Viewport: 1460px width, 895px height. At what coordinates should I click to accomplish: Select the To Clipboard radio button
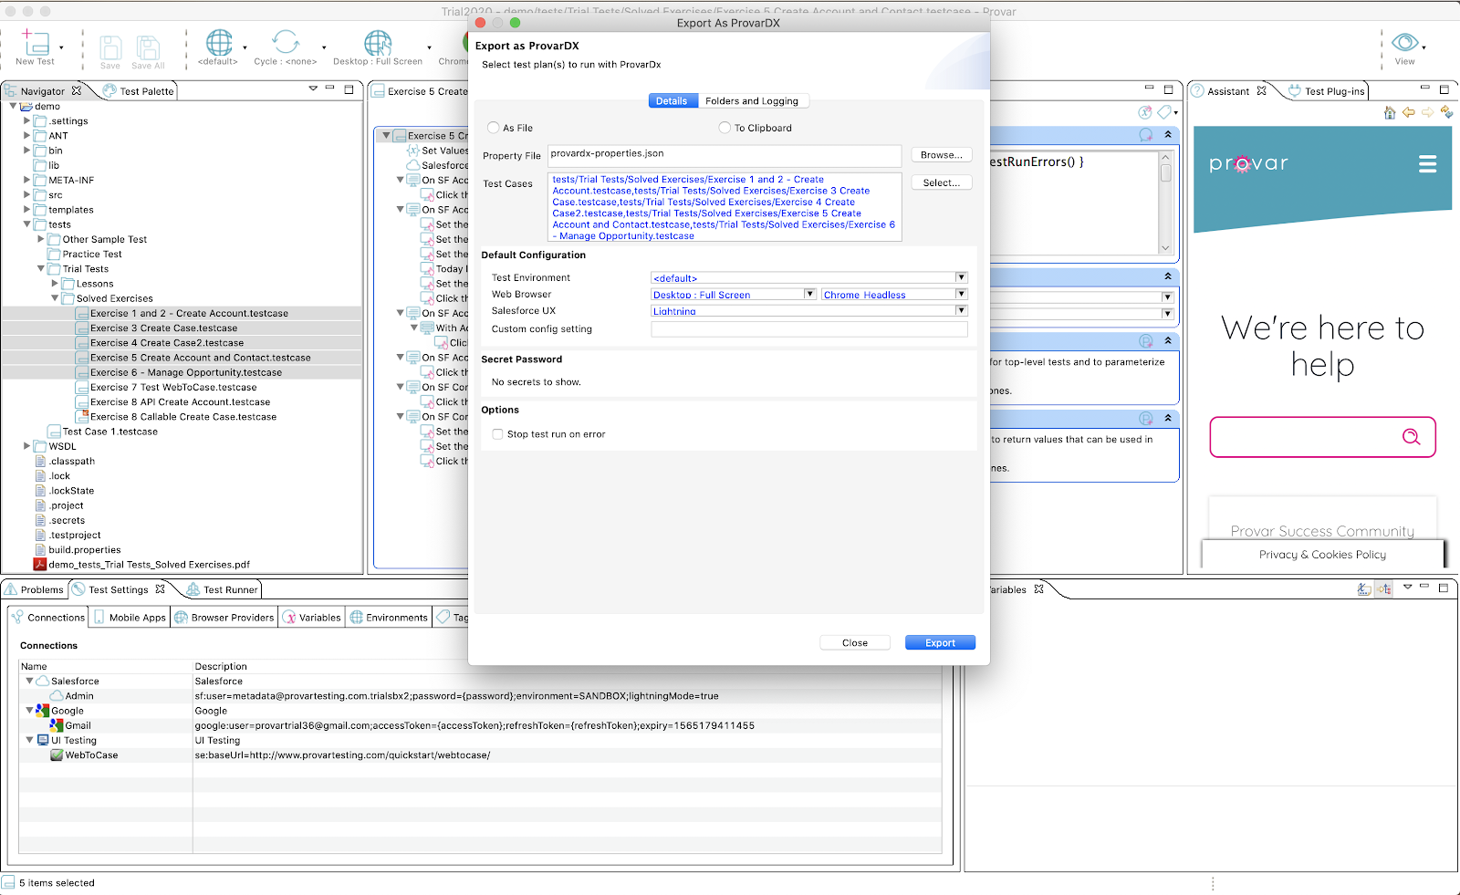[x=725, y=128]
